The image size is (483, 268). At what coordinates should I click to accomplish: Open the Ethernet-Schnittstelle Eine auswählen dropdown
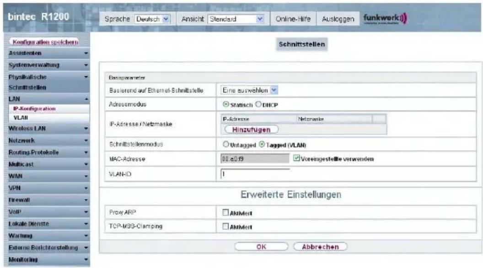(x=249, y=90)
